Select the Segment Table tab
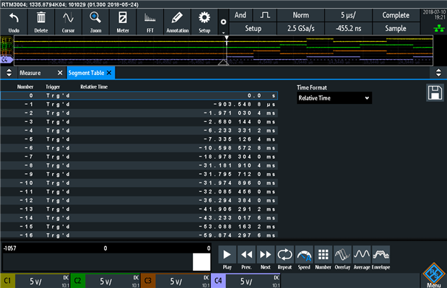The width and height of the screenshot is (447, 288). (x=86, y=73)
